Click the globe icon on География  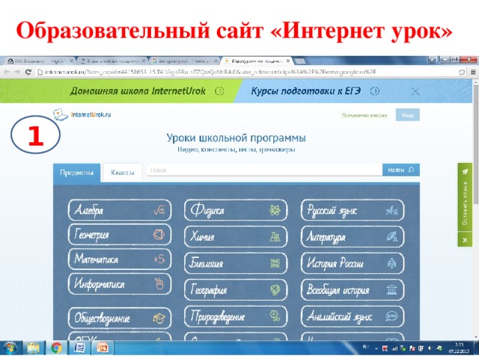275,289
